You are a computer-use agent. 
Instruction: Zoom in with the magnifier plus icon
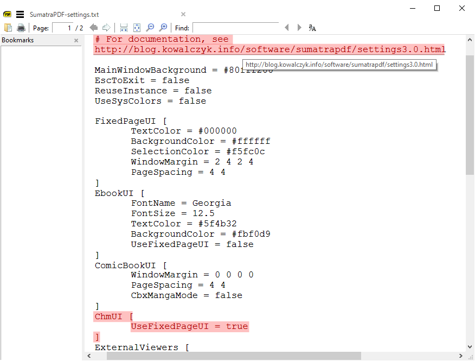click(x=163, y=27)
